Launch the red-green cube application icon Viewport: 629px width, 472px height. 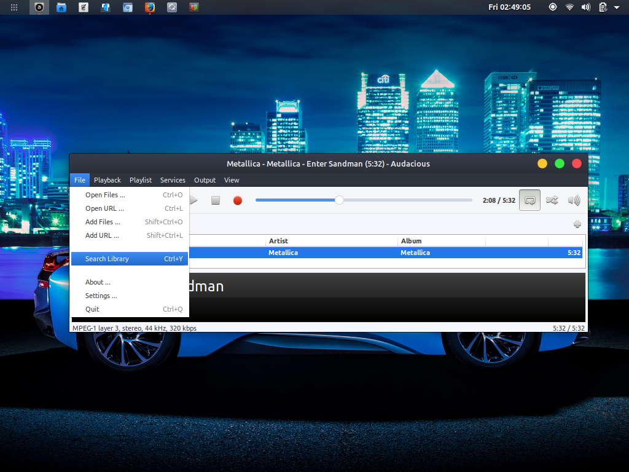tap(193, 7)
